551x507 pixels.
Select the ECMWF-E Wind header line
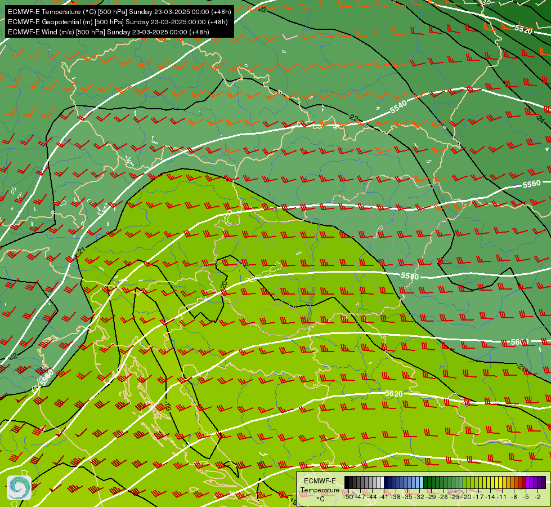coord(109,32)
